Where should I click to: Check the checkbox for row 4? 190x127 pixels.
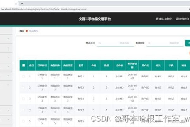[23, 110]
